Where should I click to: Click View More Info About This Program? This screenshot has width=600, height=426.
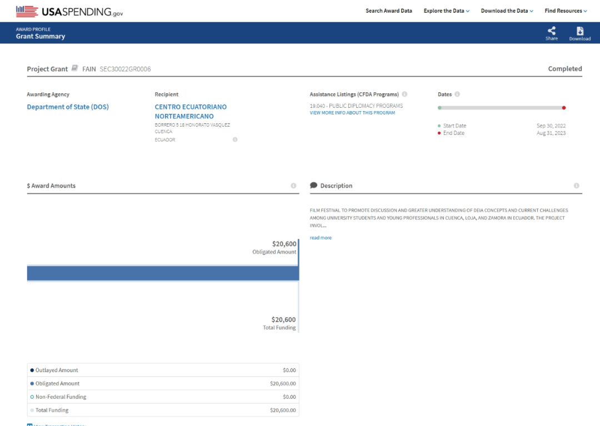click(x=352, y=113)
